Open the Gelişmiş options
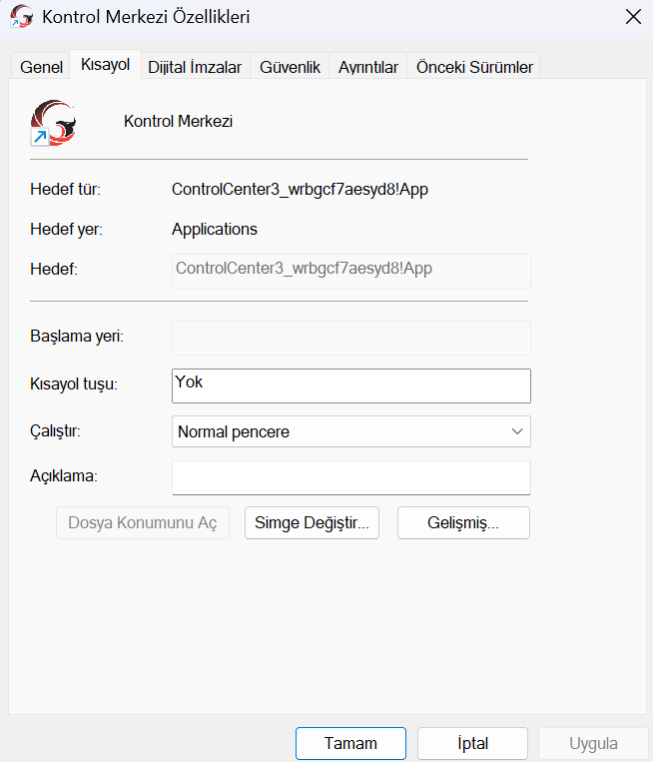 (x=463, y=523)
